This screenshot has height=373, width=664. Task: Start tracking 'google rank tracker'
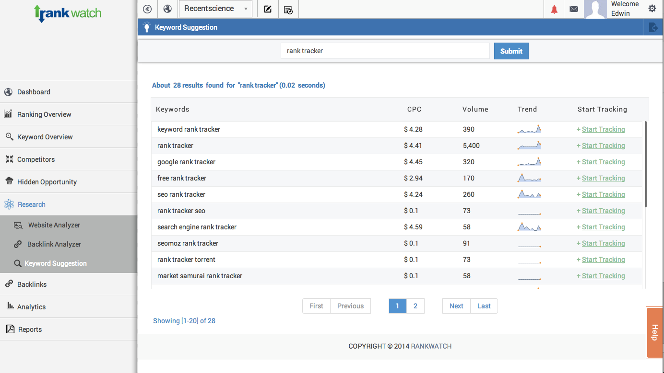click(x=603, y=162)
